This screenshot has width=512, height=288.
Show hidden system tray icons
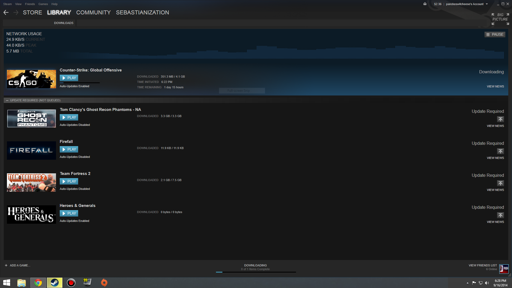click(467, 283)
